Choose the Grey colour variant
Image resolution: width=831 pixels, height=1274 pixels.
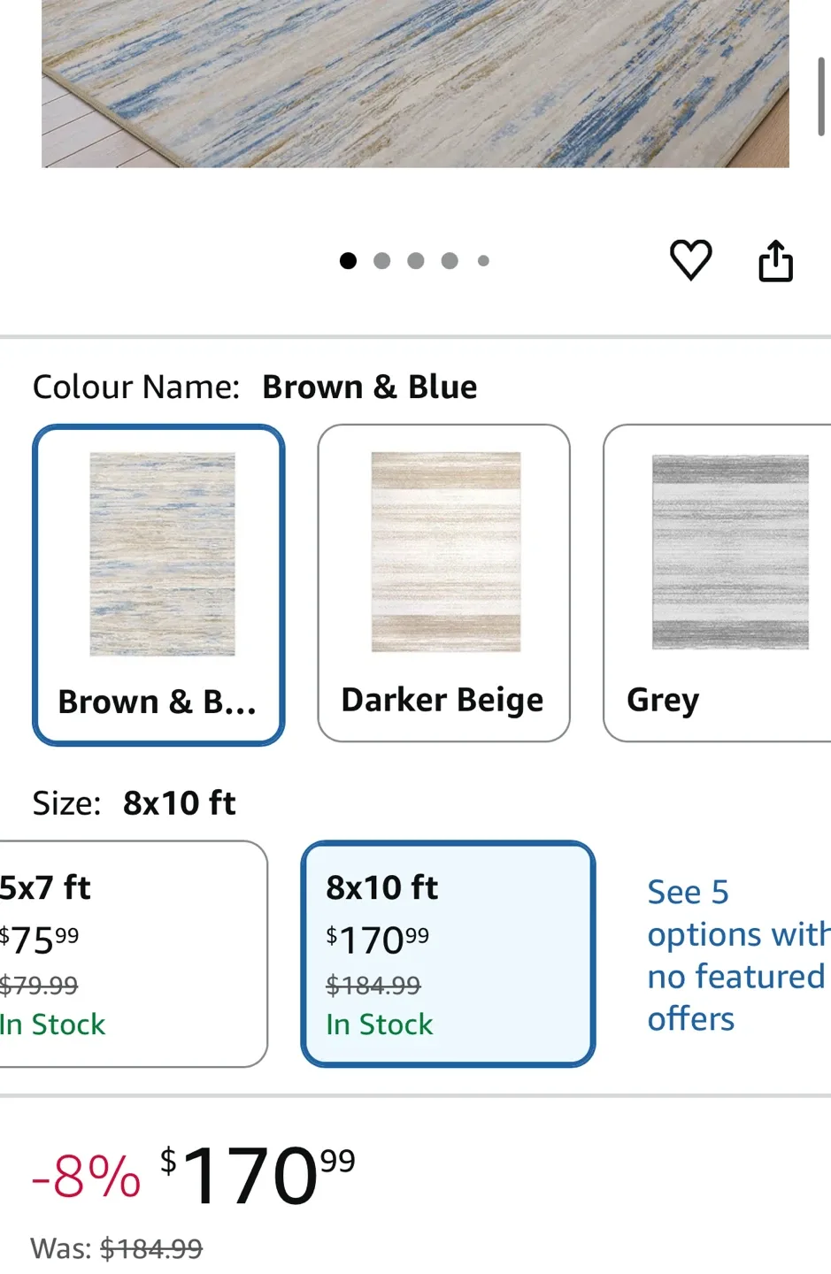coord(717,582)
